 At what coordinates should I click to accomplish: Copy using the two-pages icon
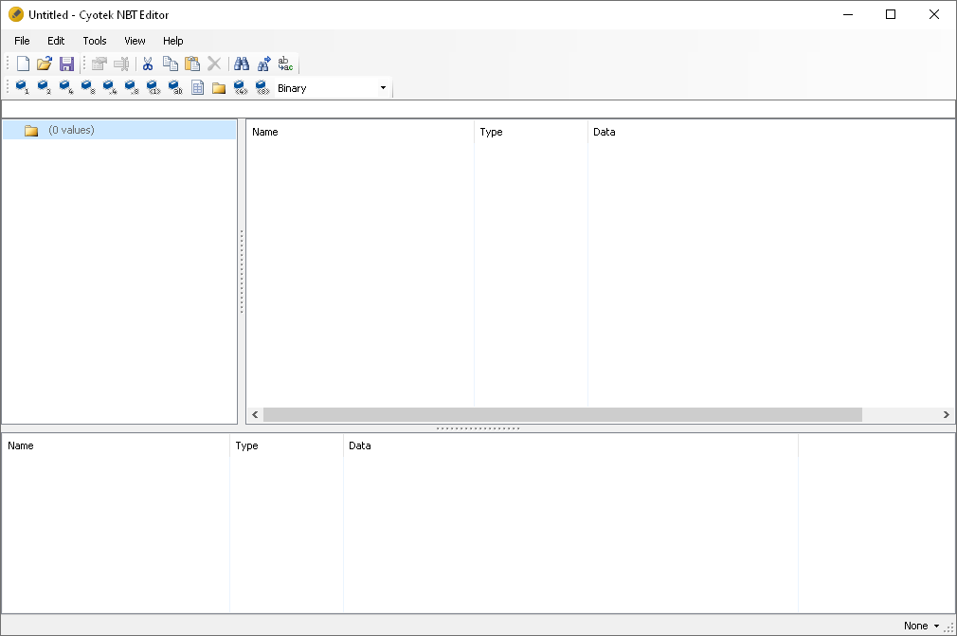coord(171,64)
